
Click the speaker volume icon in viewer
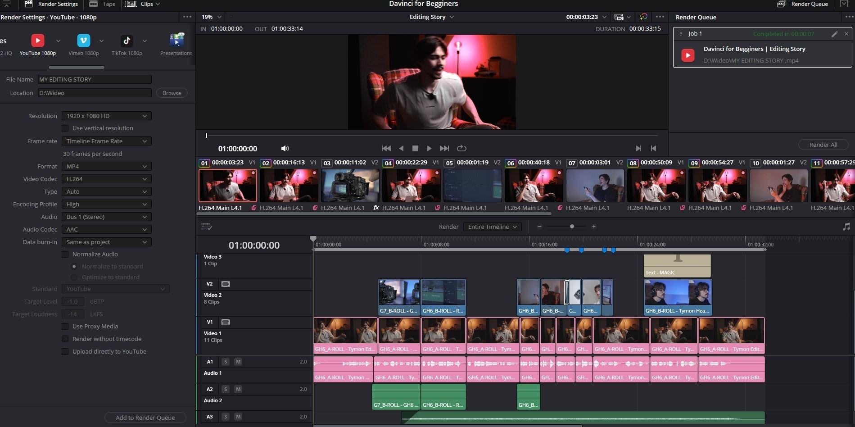click(x=285, y=148)
